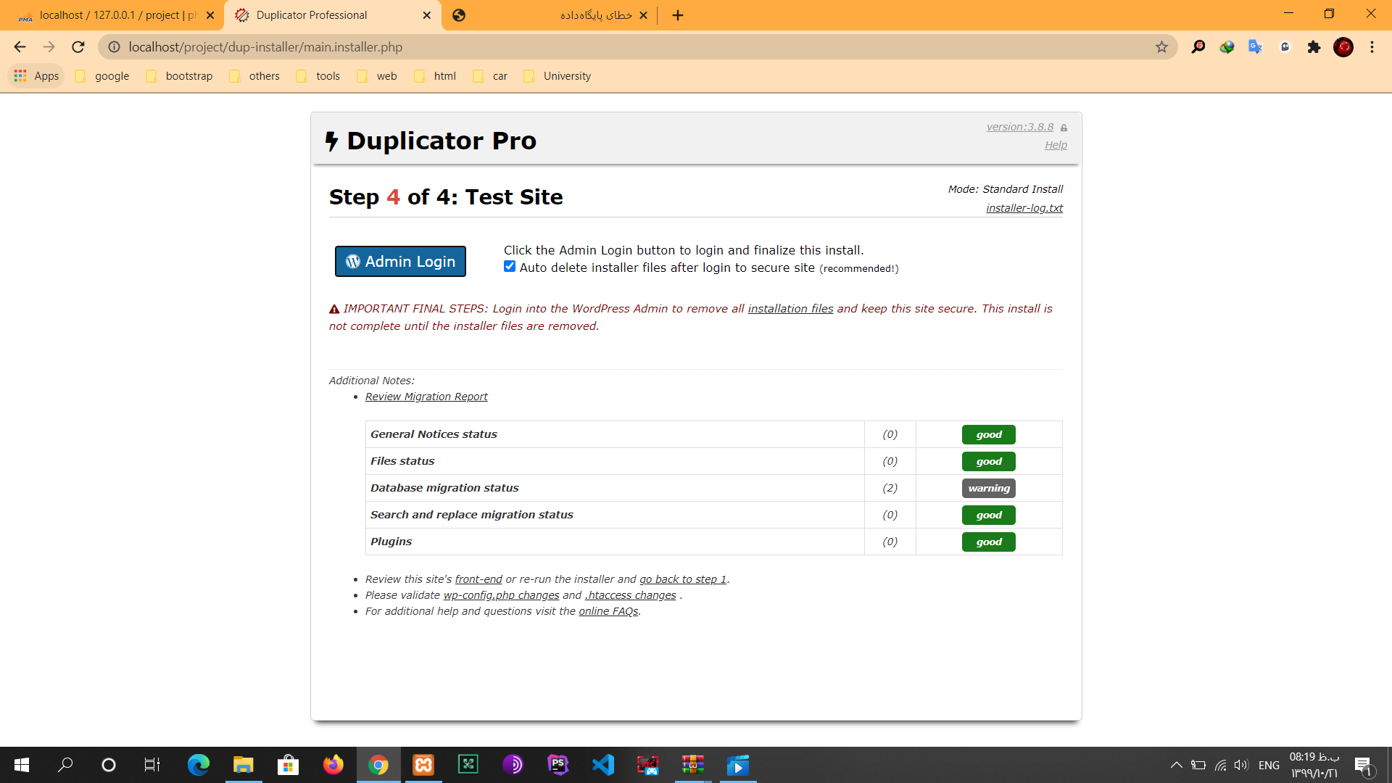
Task: Open the Chrome extensions puzzle icon
Action: pyautogui.click(x=1314, y=47)
